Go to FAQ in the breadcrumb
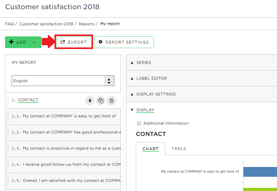 point(9,24)
